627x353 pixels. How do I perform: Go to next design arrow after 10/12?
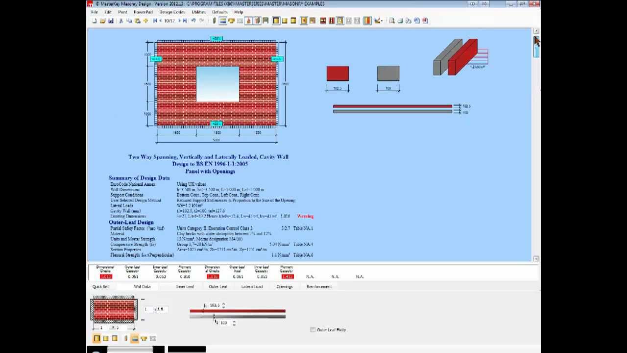pos(180,21)
